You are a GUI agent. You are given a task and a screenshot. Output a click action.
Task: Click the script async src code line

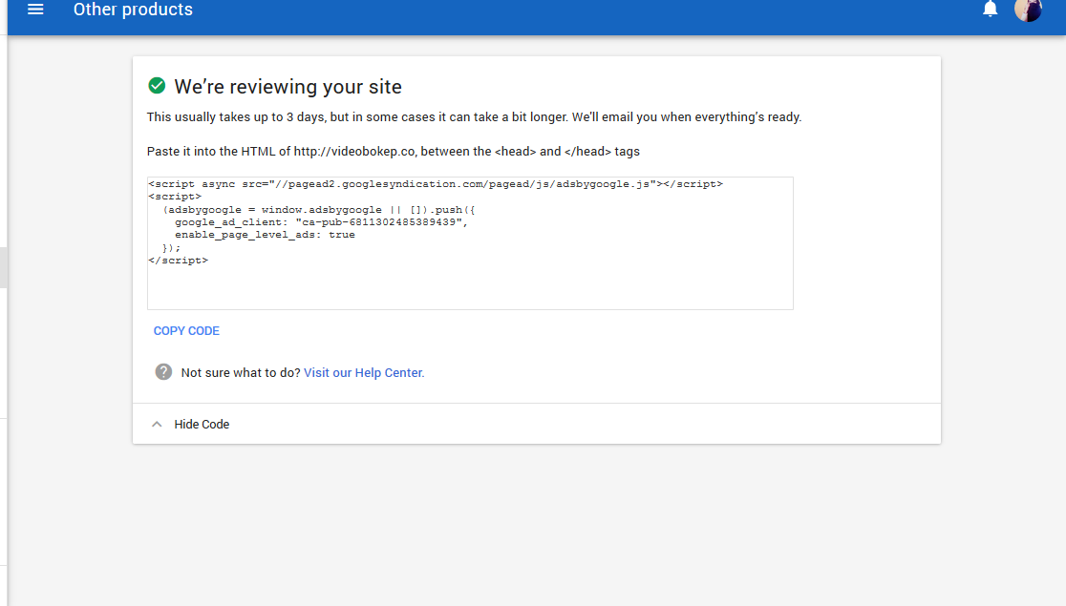pyautogui.click(x=436, y=184)
